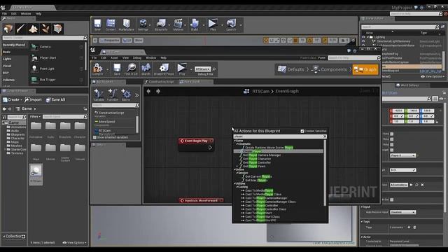Open the Debug Filter RTSCam dropdown
448x252 pixels.
pyautogui.click(x=202, y=69)
